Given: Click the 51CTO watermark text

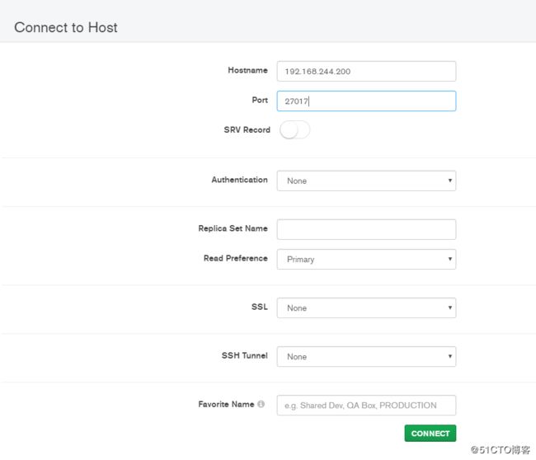Looking at the screenshot, I should coord(501,449).
